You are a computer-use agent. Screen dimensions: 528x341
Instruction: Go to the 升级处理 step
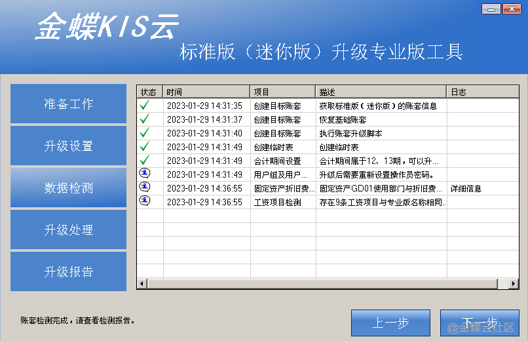pos(68,230)
